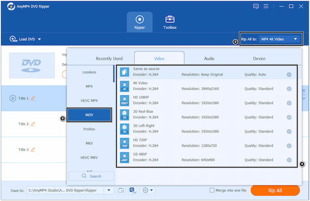This screenshot has width=310, height=201.
Task: Open settings gear for 3D Red-Blue
Action: coord(289,117)
